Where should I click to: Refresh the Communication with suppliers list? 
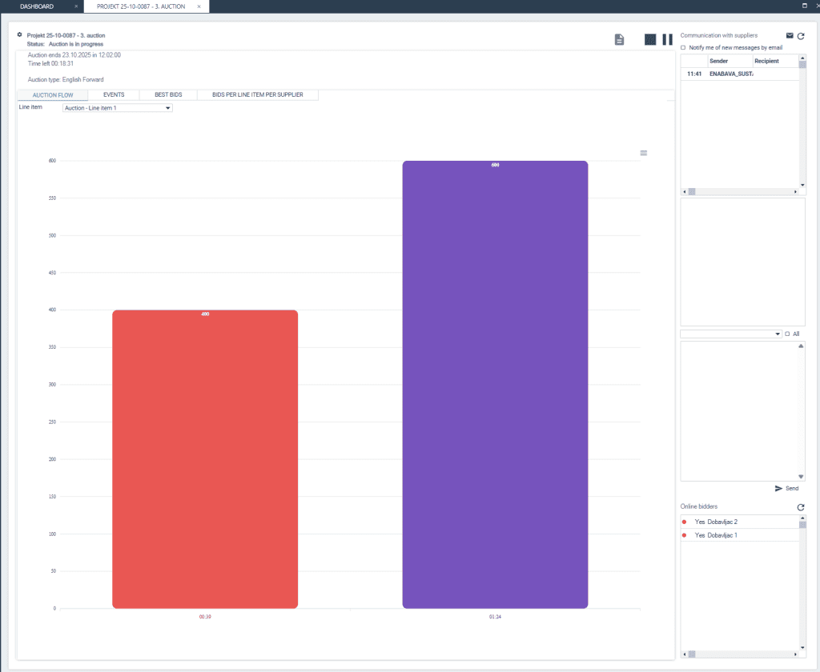click(801, 36)
